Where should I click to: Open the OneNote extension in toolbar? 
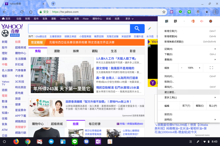click(172, 12)
